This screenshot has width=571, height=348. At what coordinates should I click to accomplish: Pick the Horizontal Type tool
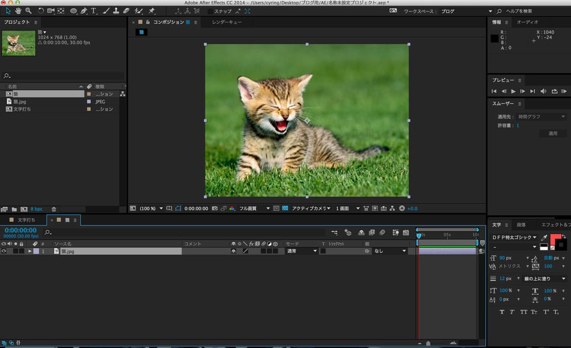coord(94,11)
